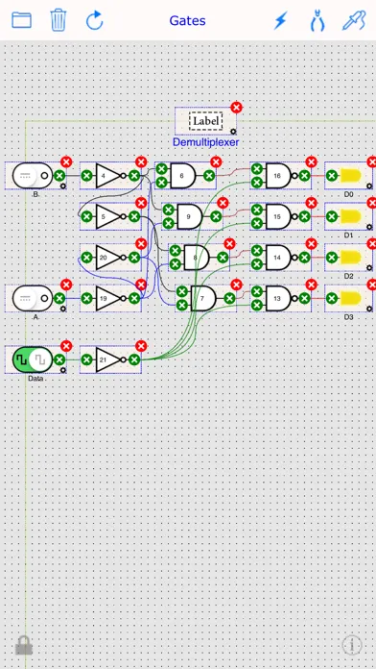Select the lightning bolt simulate icon

coord(281,20)
